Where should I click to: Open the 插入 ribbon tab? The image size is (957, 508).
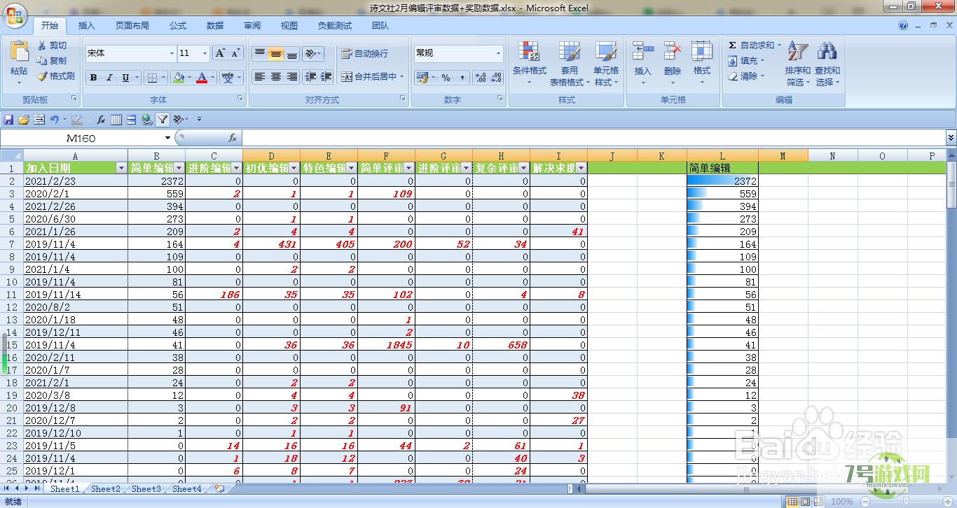click(87, 25)
